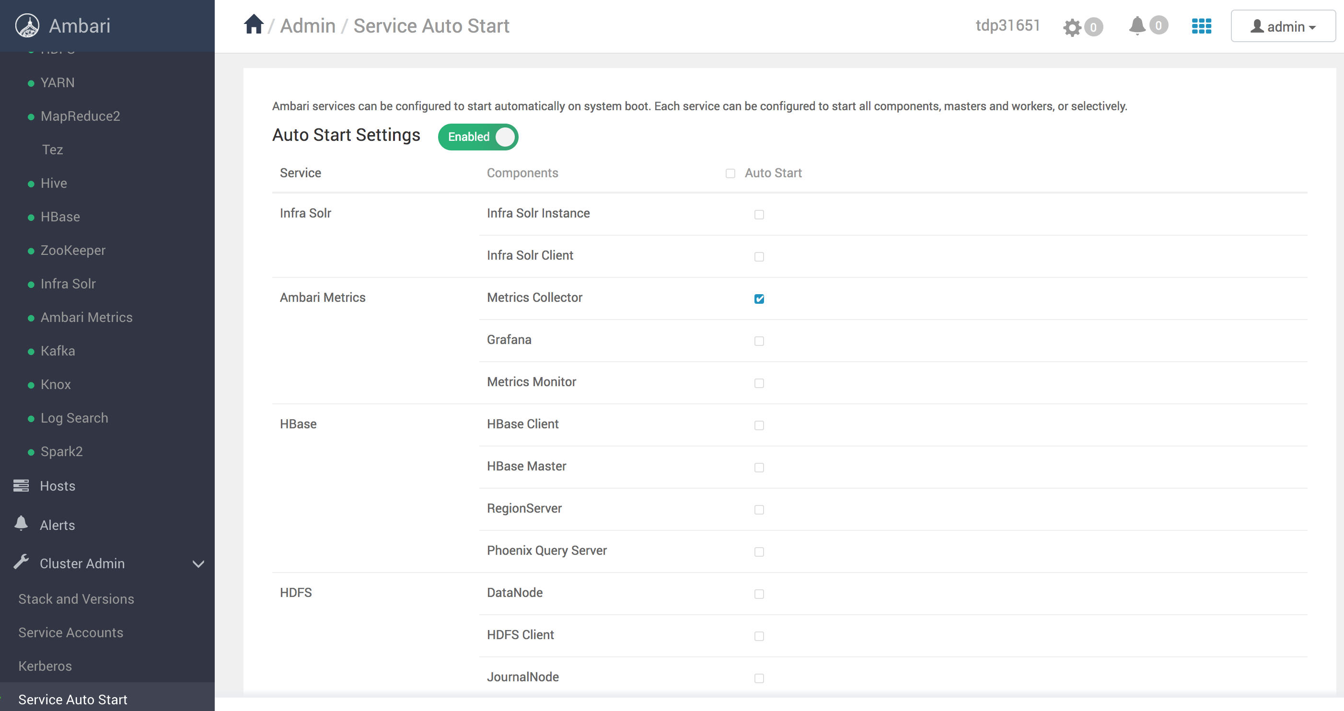Enable auto start for RegionServer

[x=759, y=510]
